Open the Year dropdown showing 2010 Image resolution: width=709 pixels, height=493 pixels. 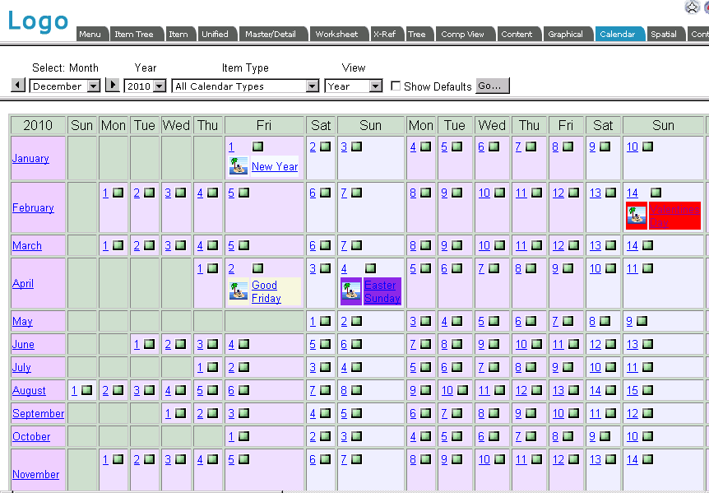click(x=159, y=86)
